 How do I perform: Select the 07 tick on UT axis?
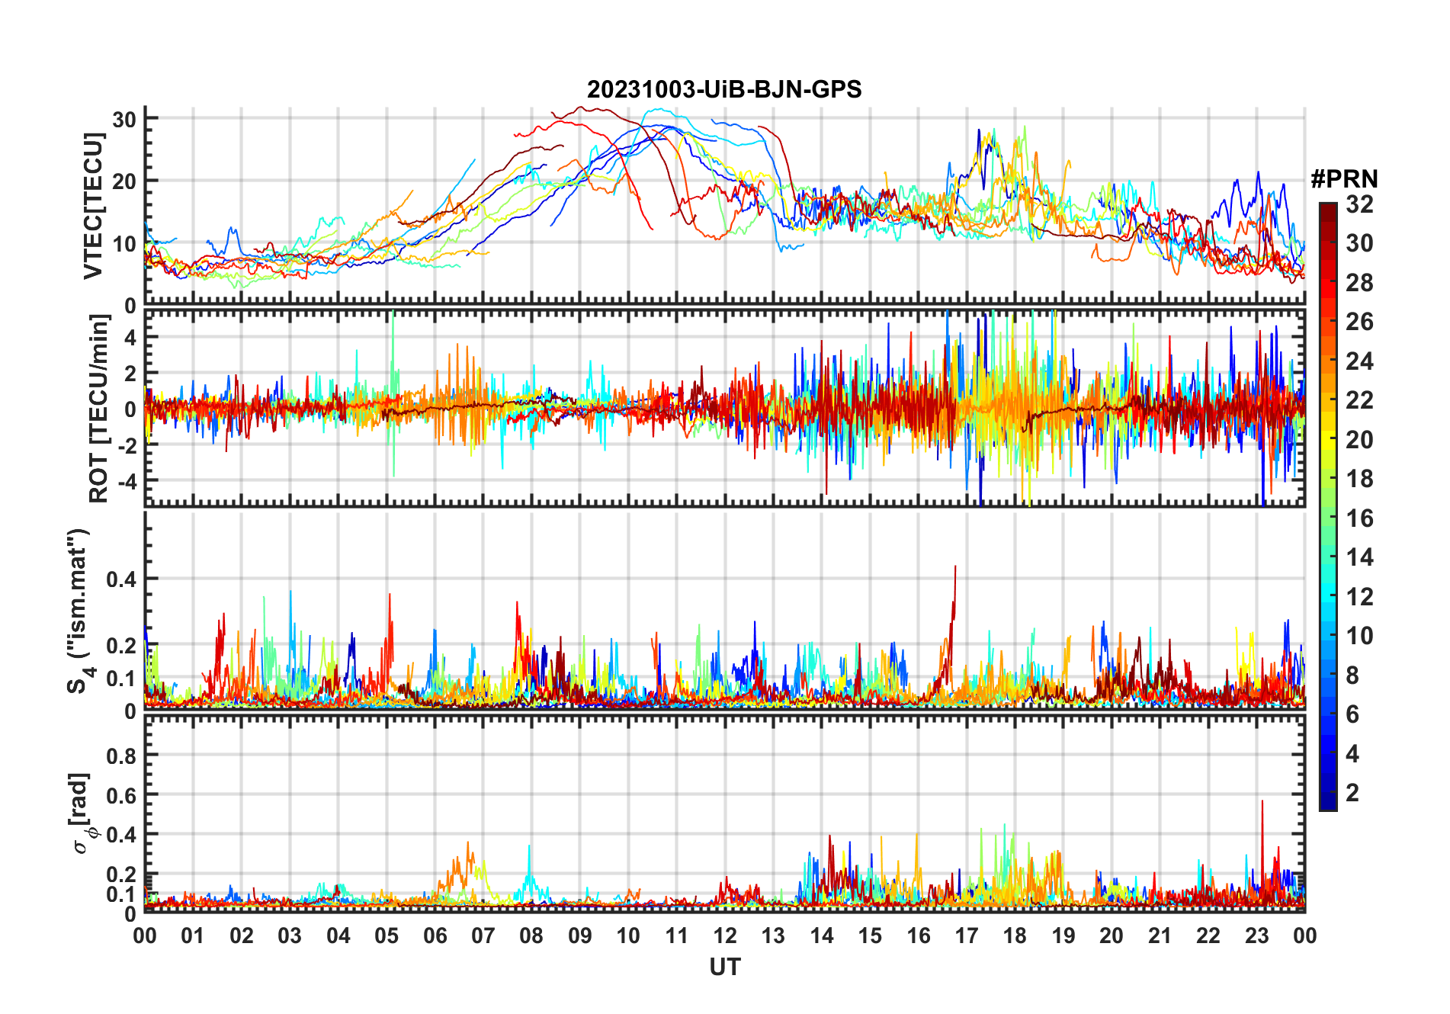pyautogui.click(x=483, y=935)
